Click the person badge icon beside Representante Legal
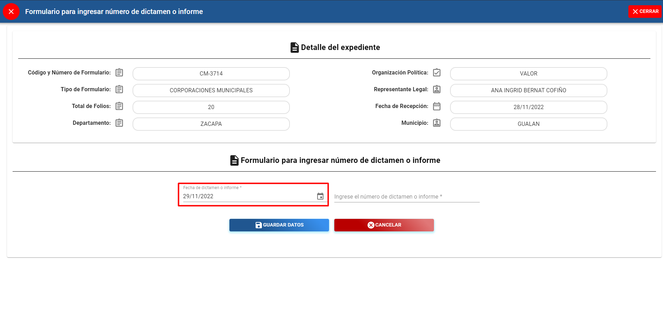The width and height of the screenshot is (663, 323). [437, 89]
